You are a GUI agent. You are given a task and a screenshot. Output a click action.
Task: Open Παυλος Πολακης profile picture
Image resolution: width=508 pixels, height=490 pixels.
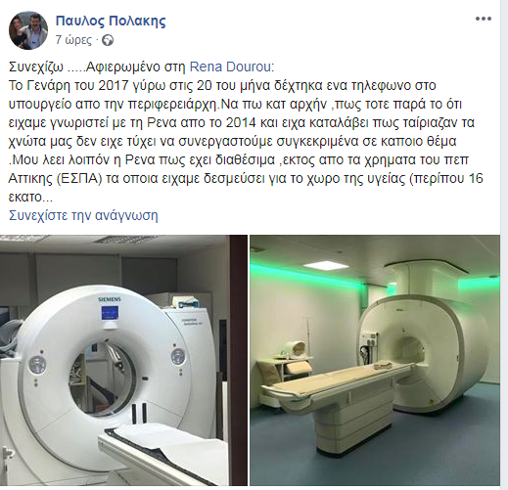coord(28,30)
